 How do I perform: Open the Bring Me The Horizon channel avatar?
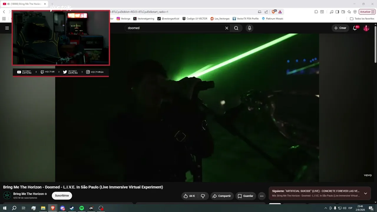[x=7, y=196]
